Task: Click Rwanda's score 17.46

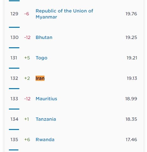Action: coord(131,140)
